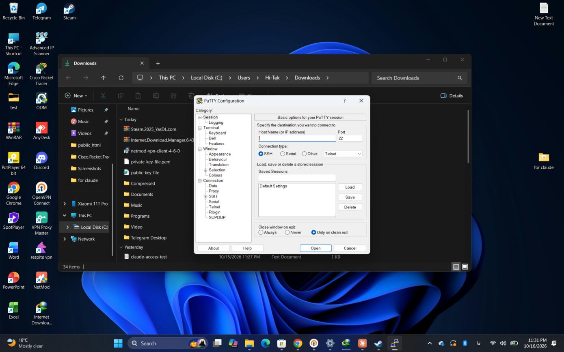Open the PotPlayer 64 bit desktop icon
The width and height of the screenshot is (564, 352).
(x=13, y=164)
